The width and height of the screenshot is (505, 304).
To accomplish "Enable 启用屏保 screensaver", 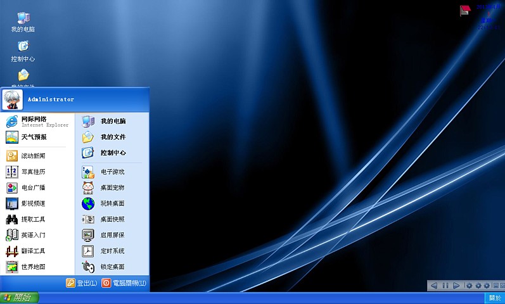I will tap(112, 235).
